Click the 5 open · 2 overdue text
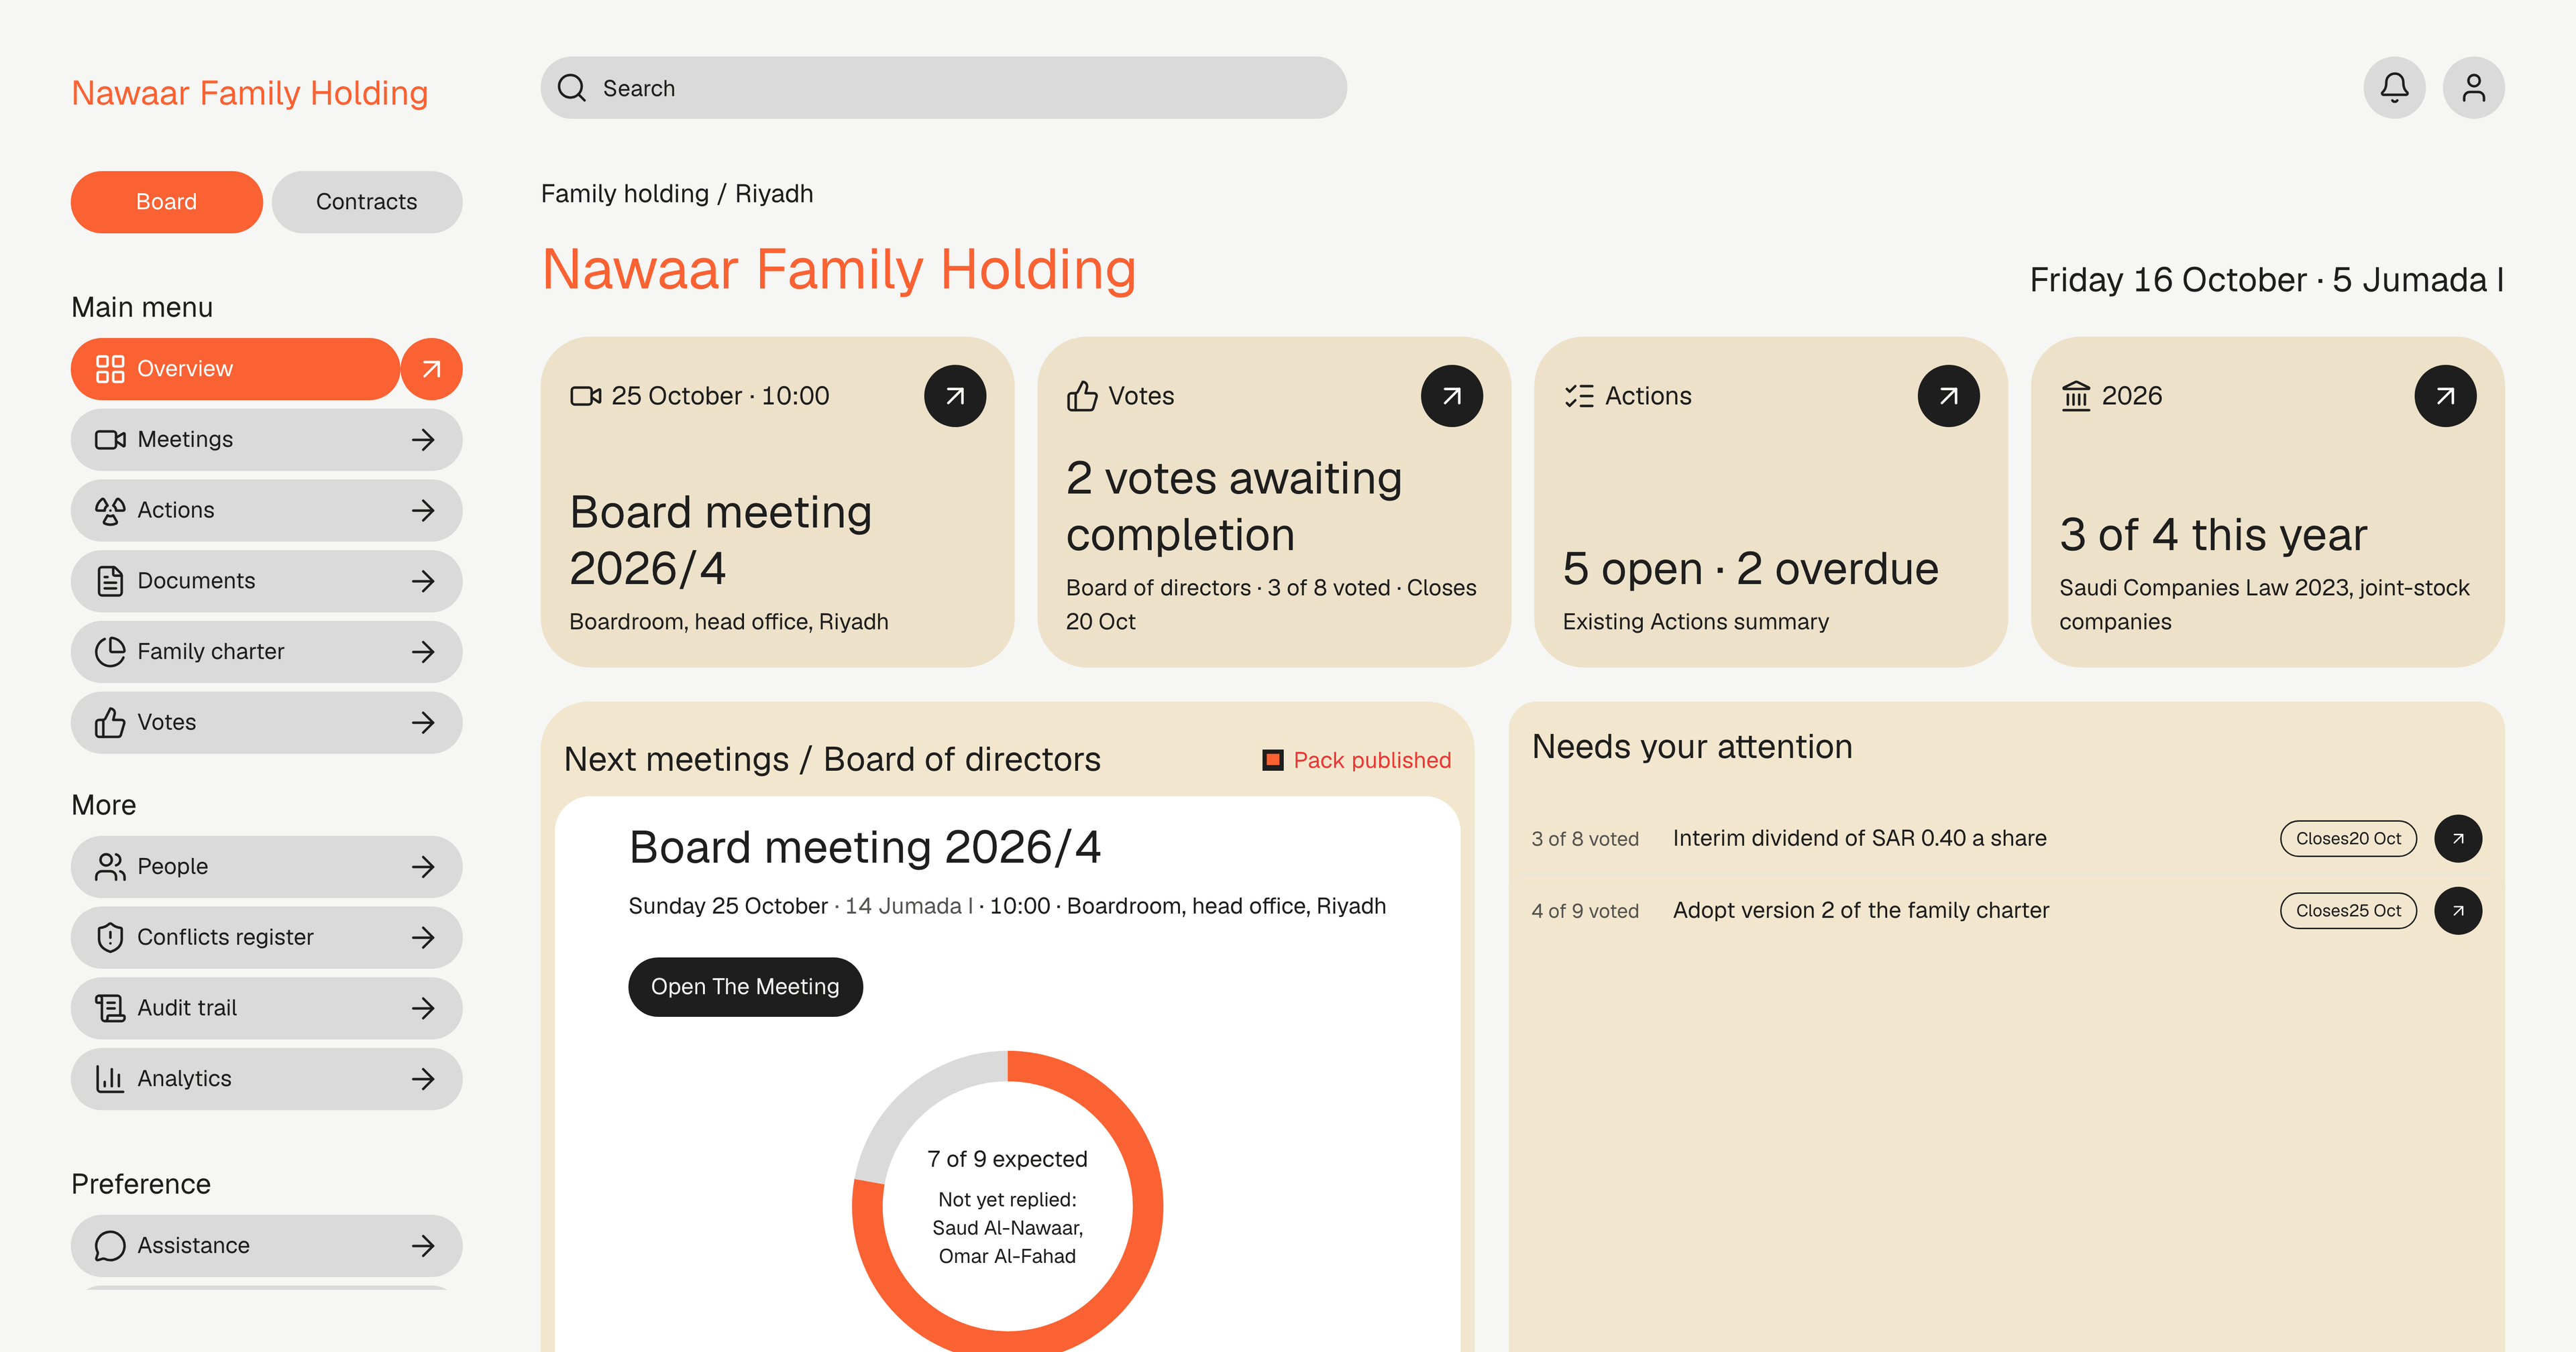 [x=1750, y=568]
